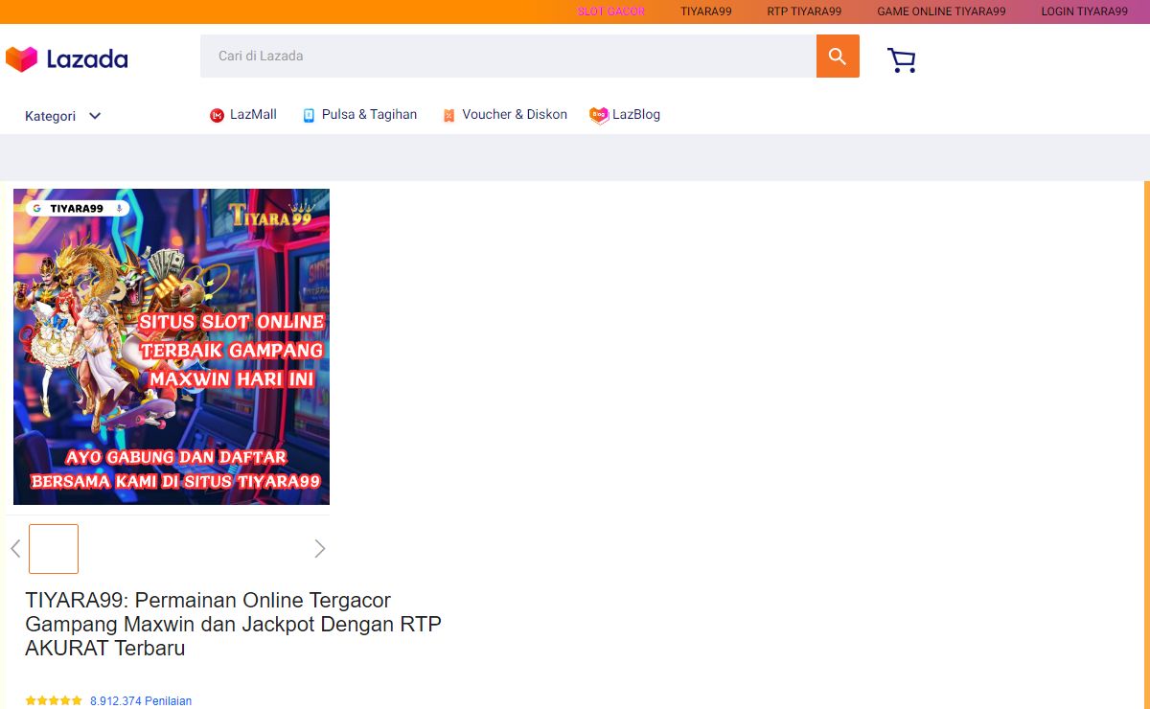The width and height of the screenshot is (1150, 709).
Task: Open the SLOT GACOR top link
Action: pos(611,11)
